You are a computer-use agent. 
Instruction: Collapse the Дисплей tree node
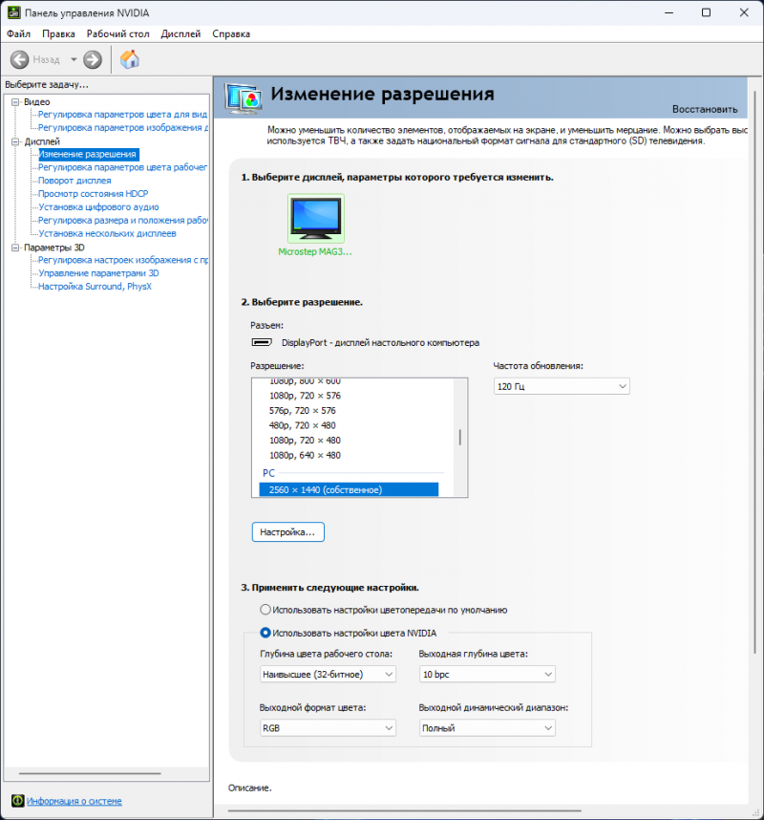pyautogui.click(x=15, y=141)
